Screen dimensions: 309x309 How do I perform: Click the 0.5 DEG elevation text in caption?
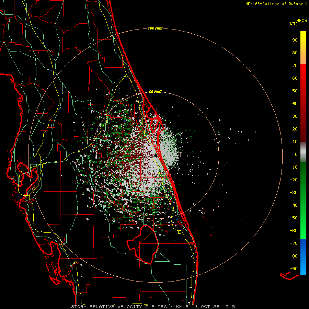click(156, 307)
